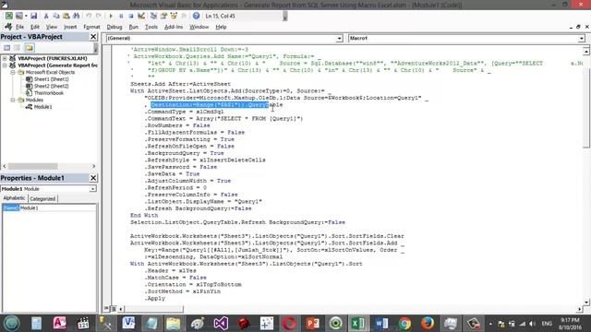
Task: Open the Window menu
Action: tap(199, 27)
